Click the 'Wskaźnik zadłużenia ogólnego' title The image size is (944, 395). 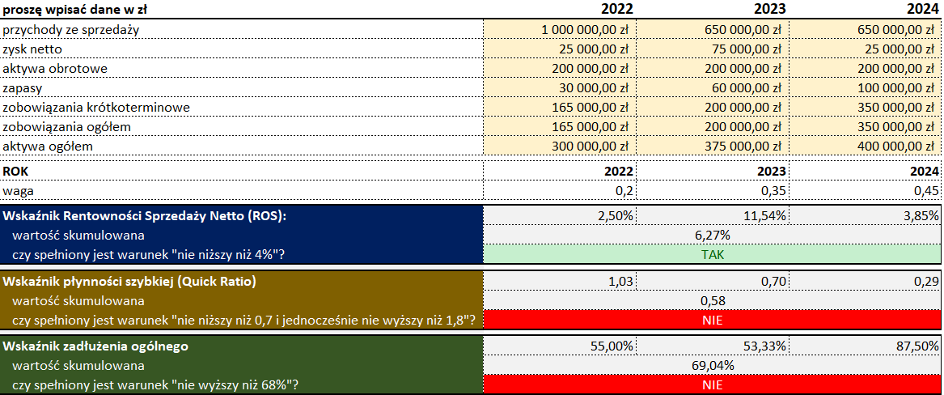[96, 346]
